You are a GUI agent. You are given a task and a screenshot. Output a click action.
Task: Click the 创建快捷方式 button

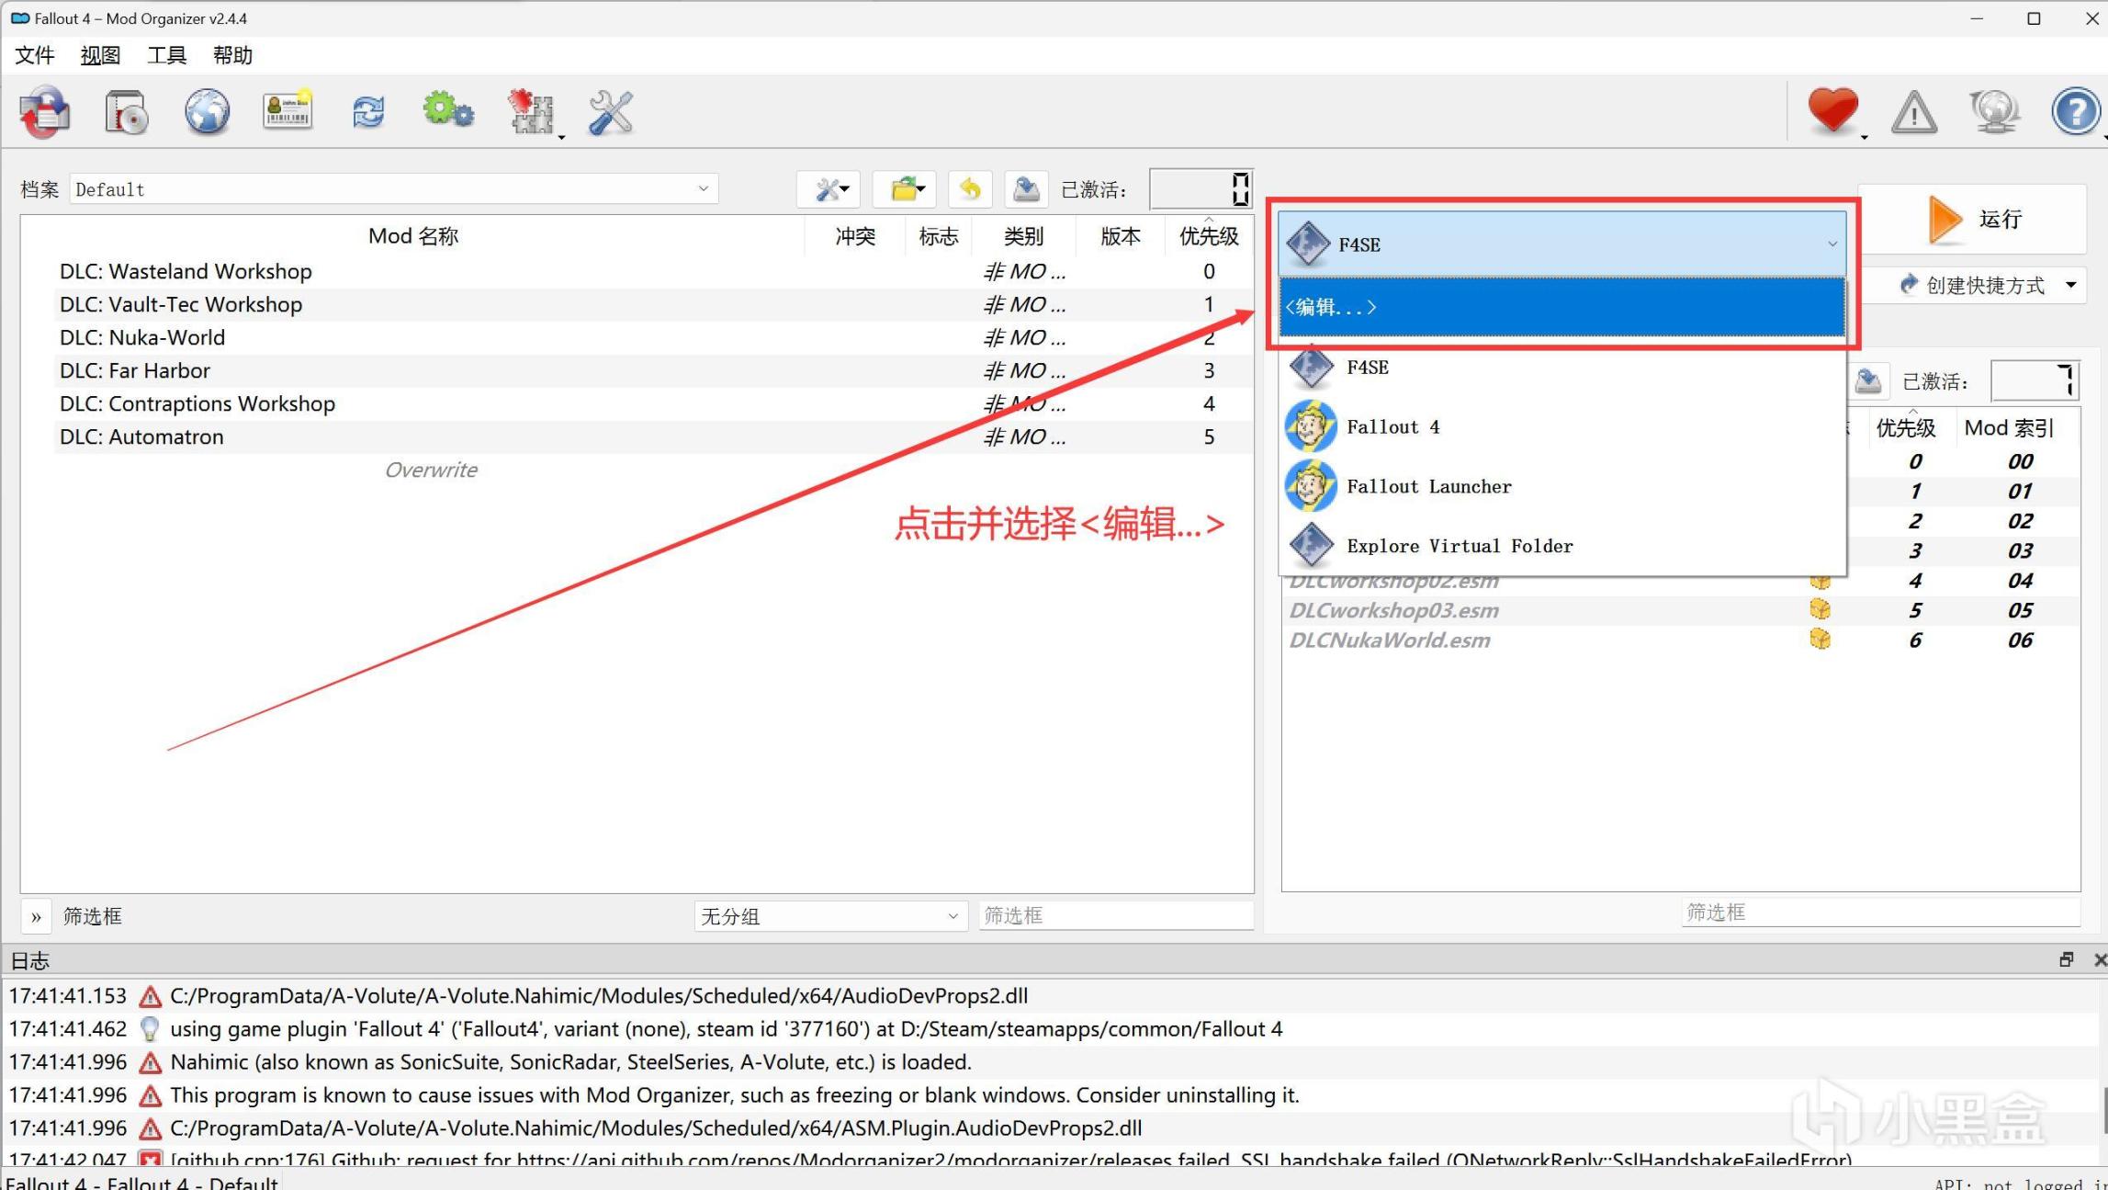(1984, 285)
